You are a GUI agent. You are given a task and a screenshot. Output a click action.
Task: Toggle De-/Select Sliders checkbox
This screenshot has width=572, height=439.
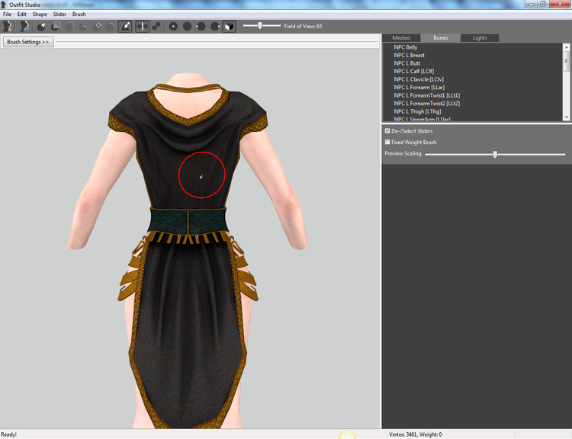[387, 130]
